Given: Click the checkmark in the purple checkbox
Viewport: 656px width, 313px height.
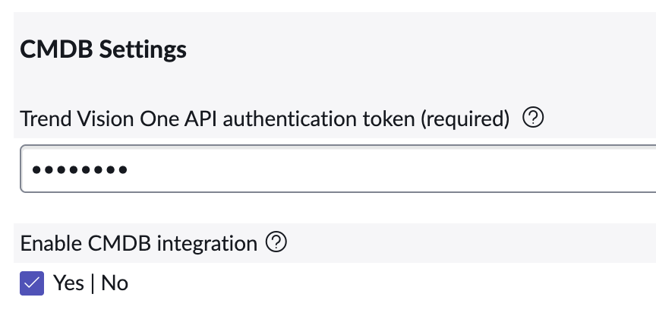Looking at the screenshot, I should coord(32,283).
